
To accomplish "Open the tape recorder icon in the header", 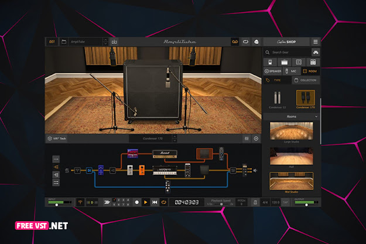I will coord(235,42).
